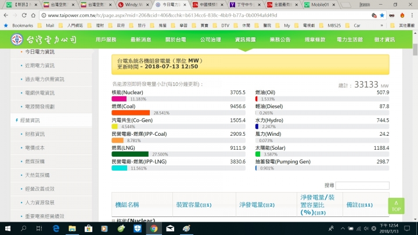
Task: Click the browser back arrow
Action: click(x=6, y=15)
